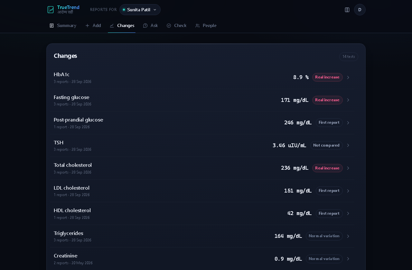Expand the Creatinine row chevron
The image size is (412, 270).
[348, 259]
